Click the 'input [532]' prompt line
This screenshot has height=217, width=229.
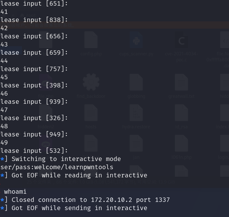34,151
